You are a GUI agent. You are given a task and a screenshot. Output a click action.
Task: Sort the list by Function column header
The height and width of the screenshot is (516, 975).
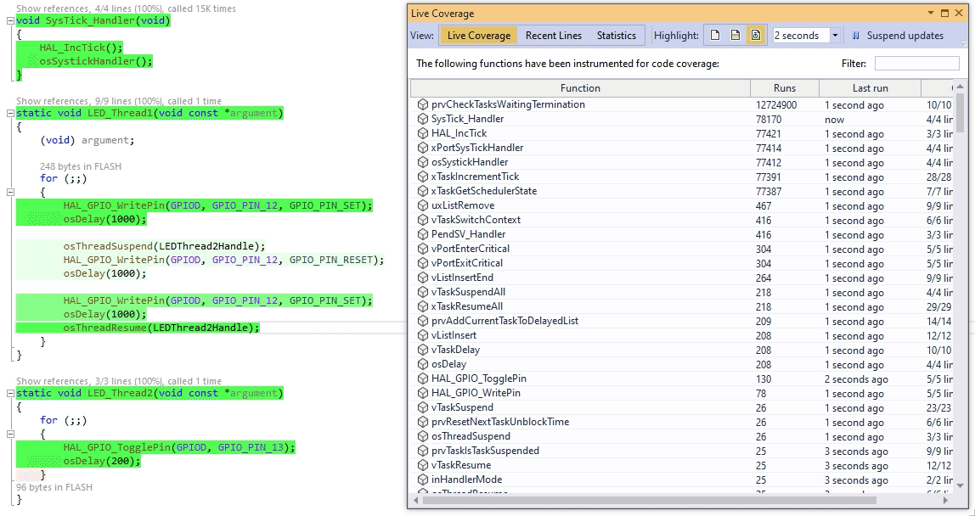(x=580, y=88)
